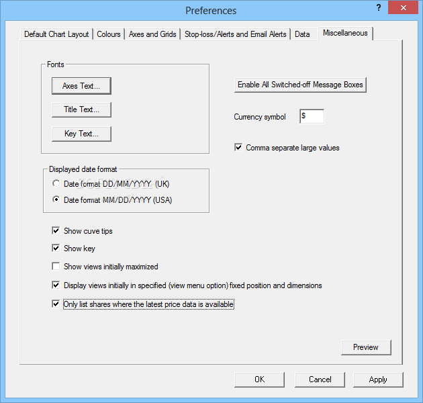Select the Miscellaneous tab
The height and width of the screenshot is (403, 423).
[345, 33]
